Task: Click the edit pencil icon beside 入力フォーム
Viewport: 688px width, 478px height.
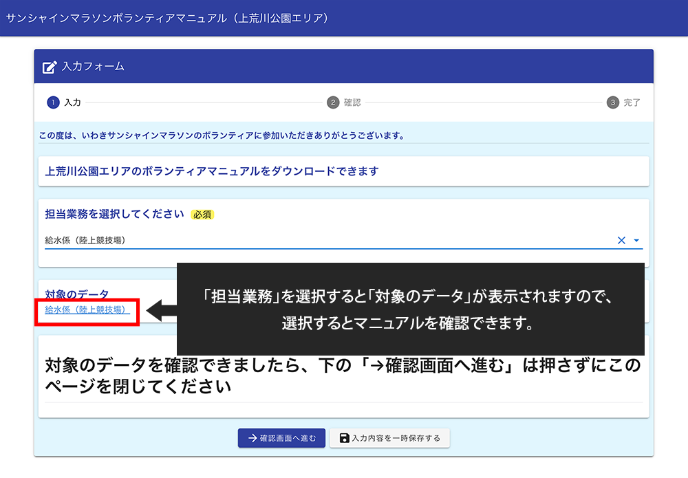Action: 50,67
